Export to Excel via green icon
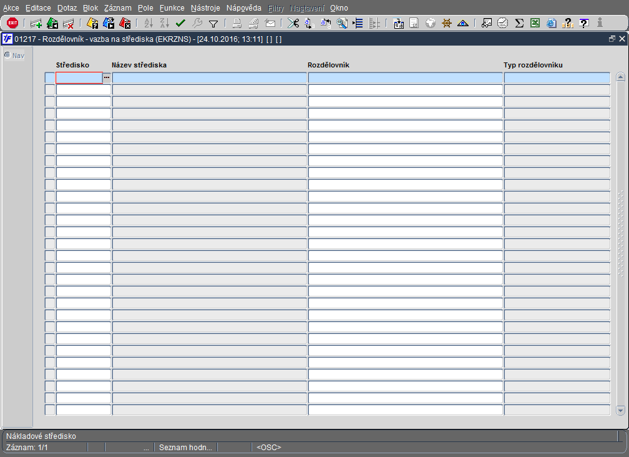Image resolution: width=629 pixels, height=457 pixels. (535, 23)
